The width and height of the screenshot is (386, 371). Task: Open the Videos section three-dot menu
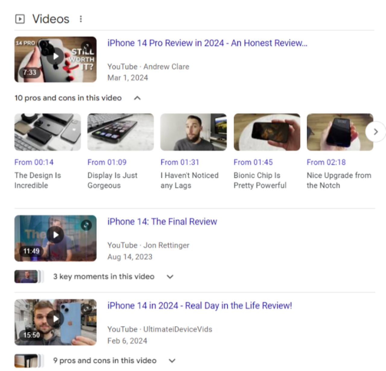pos(81,19)
